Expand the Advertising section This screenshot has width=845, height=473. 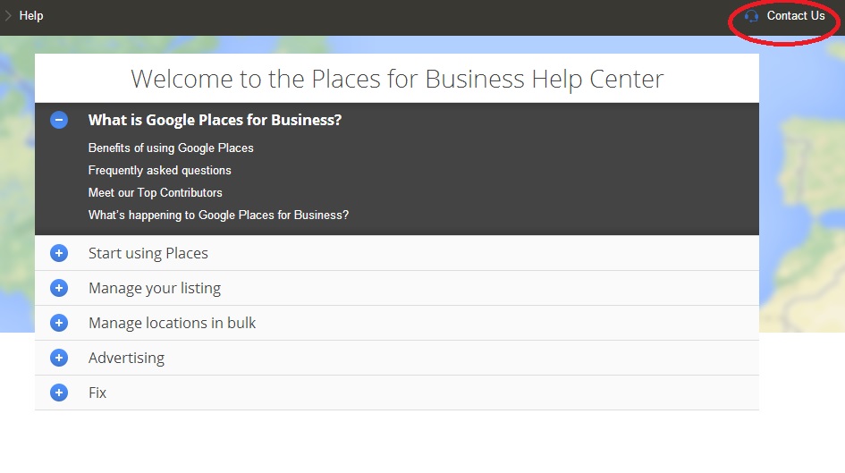click(x=126, y=358)
